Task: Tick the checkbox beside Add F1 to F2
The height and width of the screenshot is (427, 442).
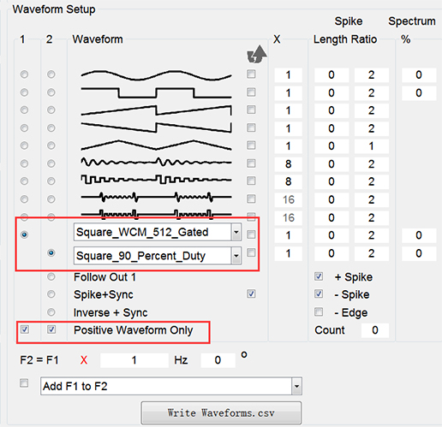Action: point(24,383)
